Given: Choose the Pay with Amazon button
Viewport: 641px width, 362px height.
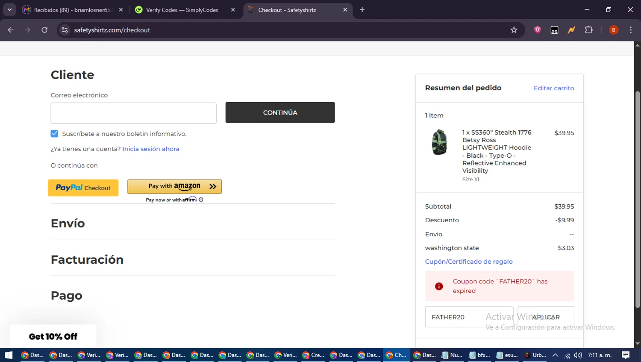Looking at the screenshot, I should (x=174, y=186).
